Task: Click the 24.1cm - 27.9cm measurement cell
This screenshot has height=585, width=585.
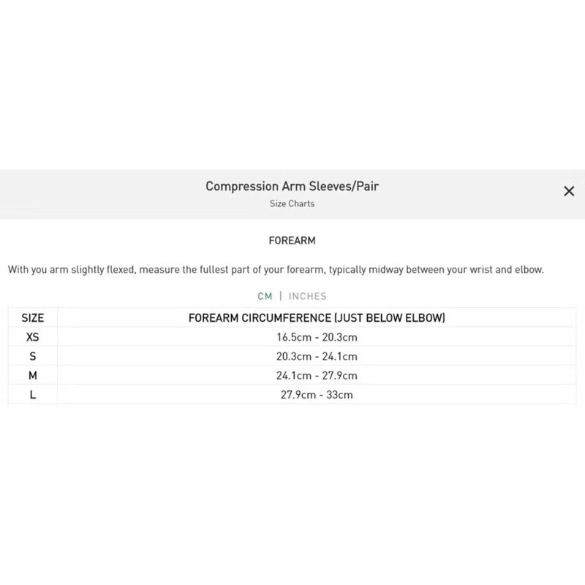Action: 317,375
